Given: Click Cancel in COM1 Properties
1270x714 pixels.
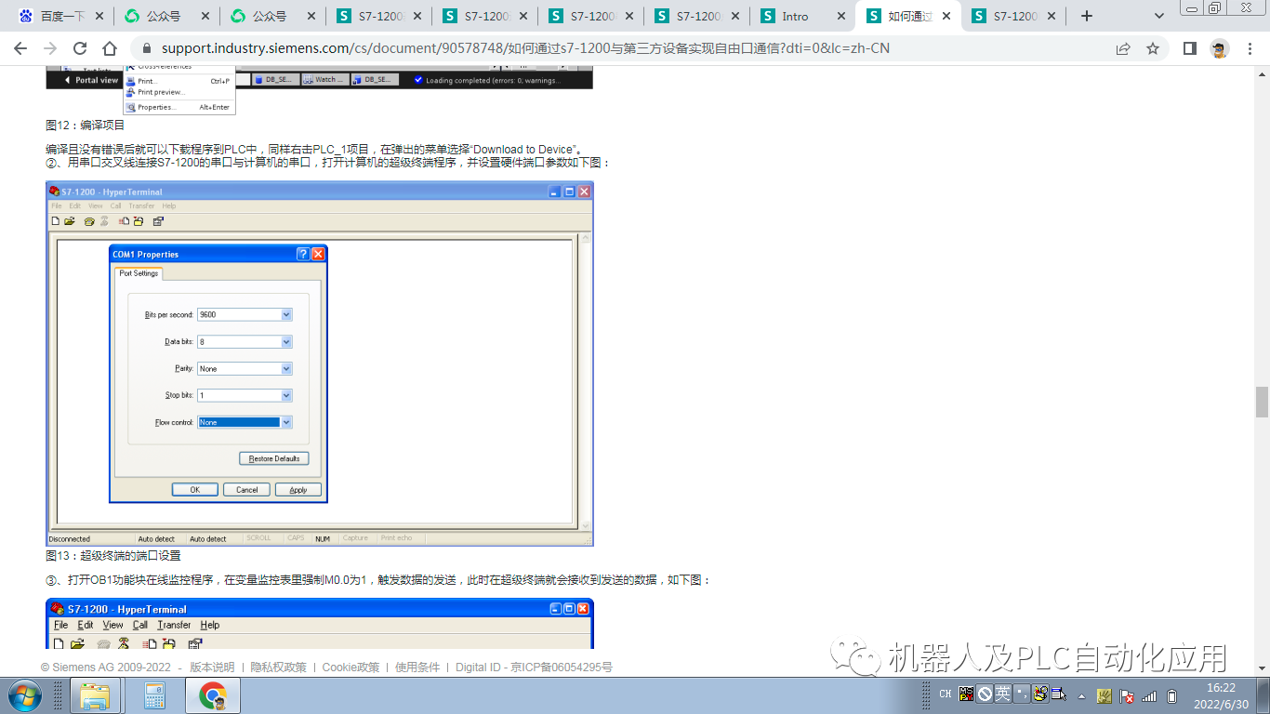Looking at the screenshot, I should [x=247, y=490].
